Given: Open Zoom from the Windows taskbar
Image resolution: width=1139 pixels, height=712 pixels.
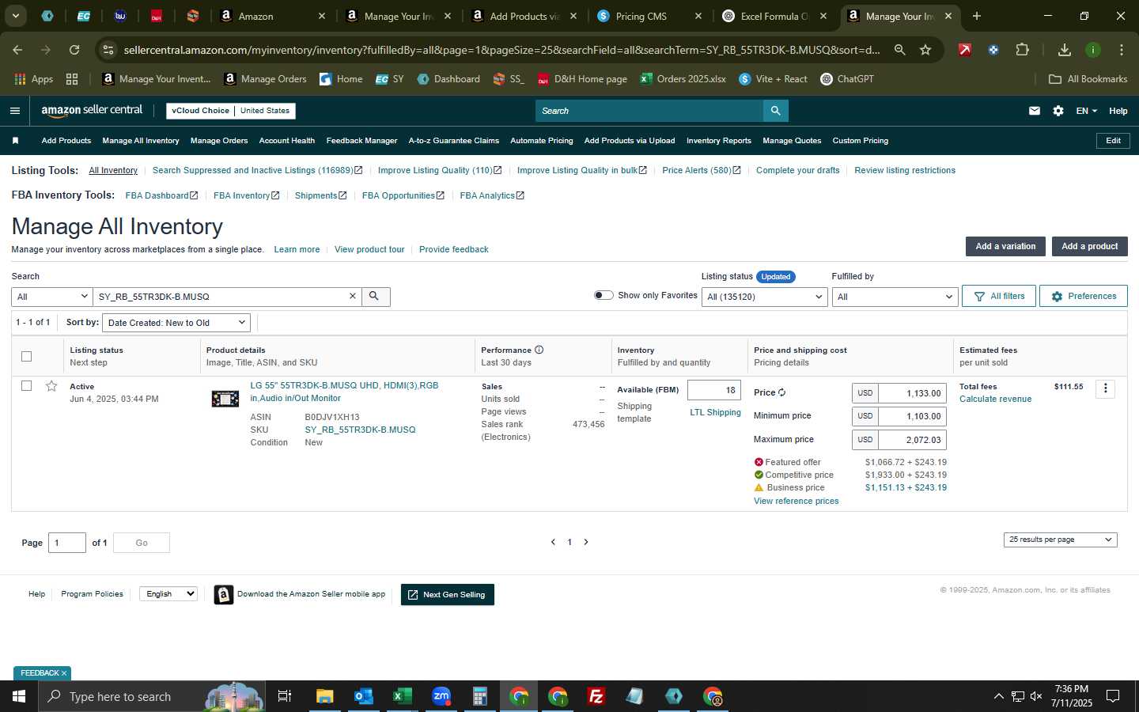Looking at the screenshot, I should pyautogui.click(x=441, y=696).
